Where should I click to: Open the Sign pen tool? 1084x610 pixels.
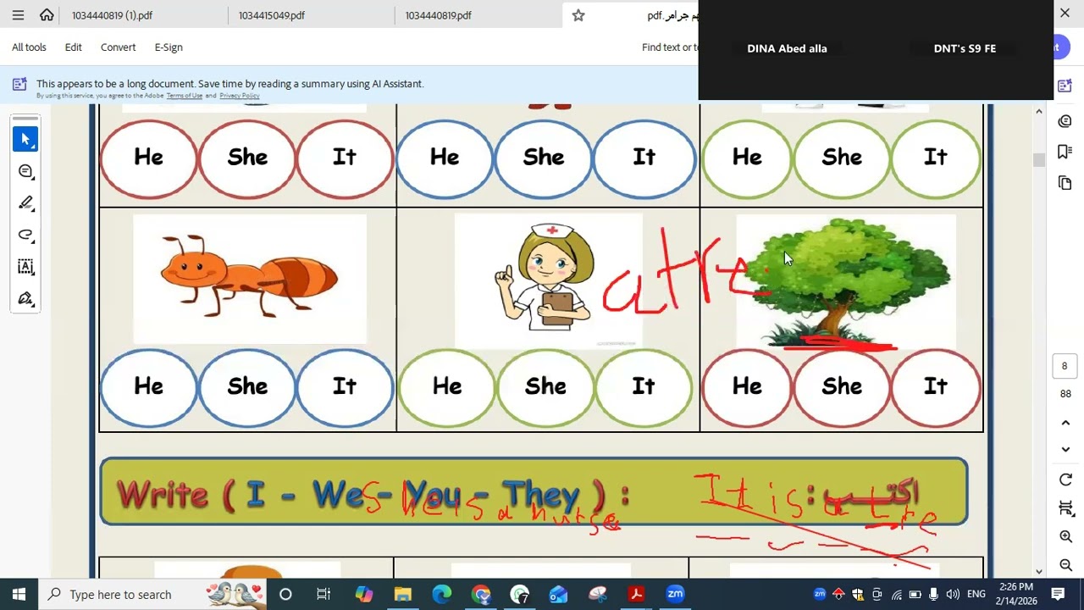click(25, 299)
